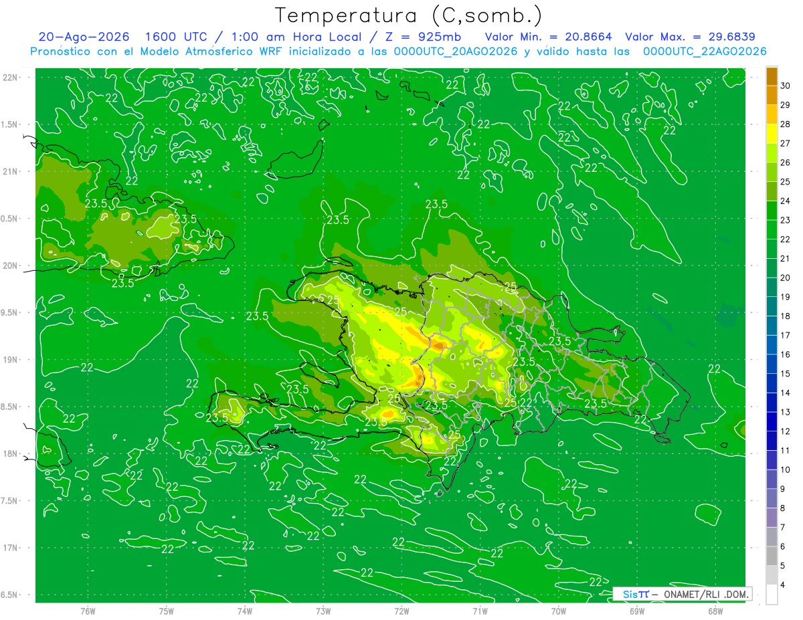Screen dimensions: 803x620
Task: Click the colorbar scale label 30
Action: pyautogui.click(x=785, y=86)
